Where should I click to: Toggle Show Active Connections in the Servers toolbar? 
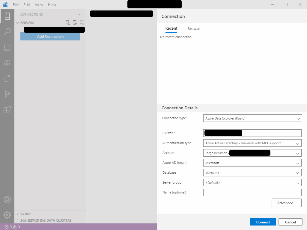(x=82, y=22)
